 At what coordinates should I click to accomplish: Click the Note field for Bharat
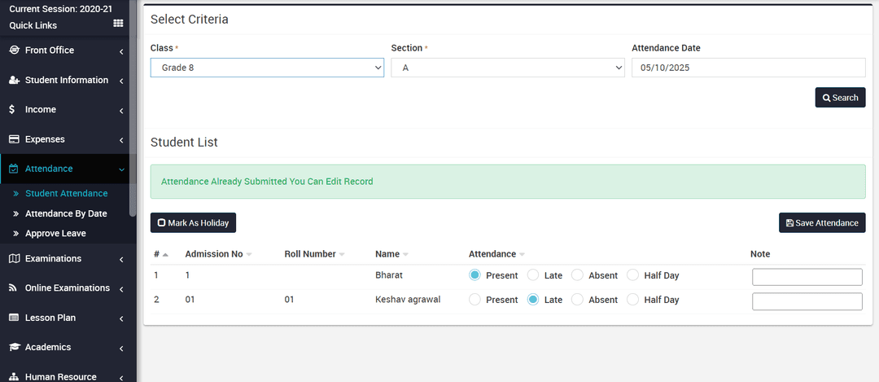click(807, 277)
